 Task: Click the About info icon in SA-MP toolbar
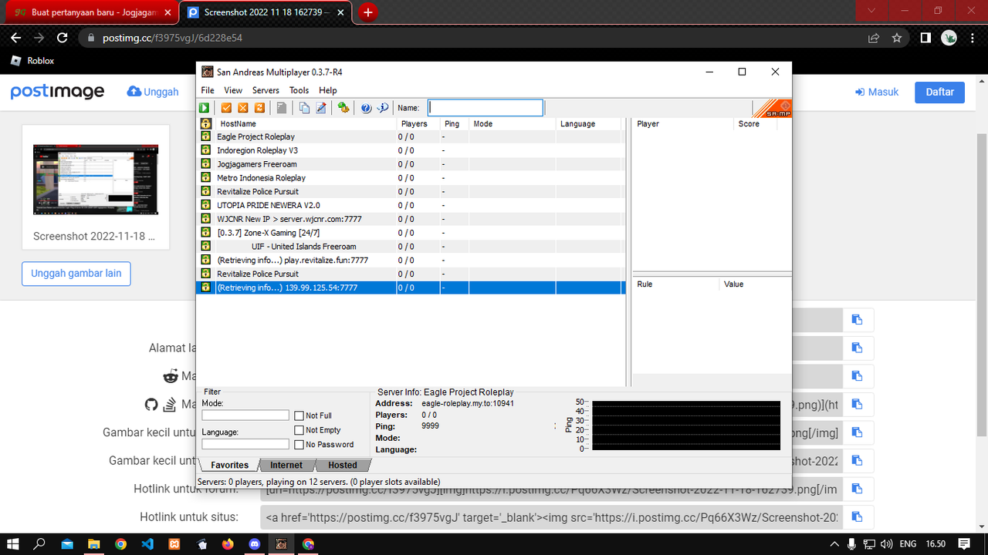click(383, 108)
